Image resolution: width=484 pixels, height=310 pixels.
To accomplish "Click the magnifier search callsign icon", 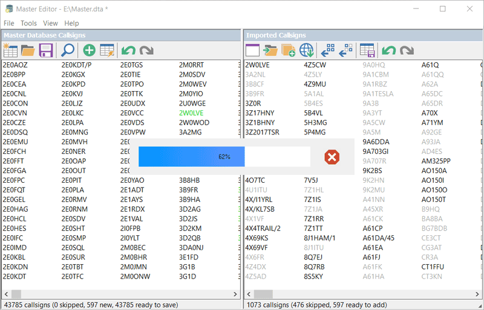I will (68, 51).
